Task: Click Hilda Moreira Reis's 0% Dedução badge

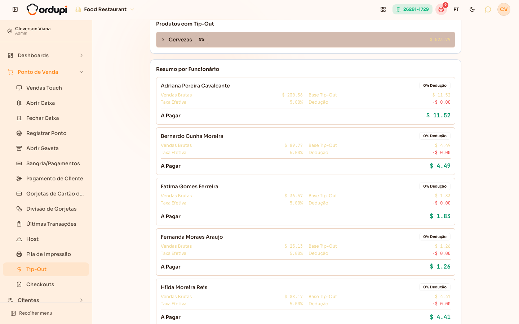Action: coord(435,287)
